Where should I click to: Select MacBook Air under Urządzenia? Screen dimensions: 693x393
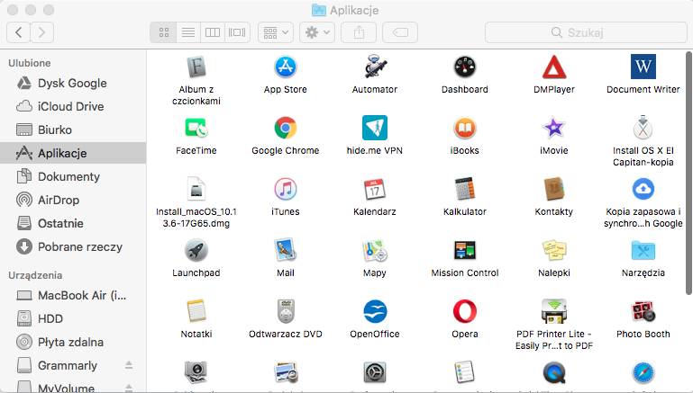(73, 295)
